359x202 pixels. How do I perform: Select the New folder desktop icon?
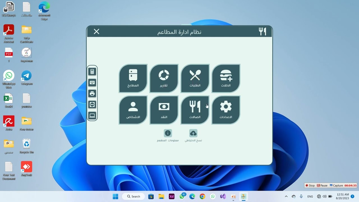tap(26, 123)
